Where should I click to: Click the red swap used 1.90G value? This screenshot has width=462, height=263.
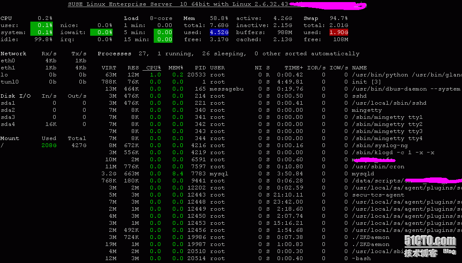coord(338,32)
